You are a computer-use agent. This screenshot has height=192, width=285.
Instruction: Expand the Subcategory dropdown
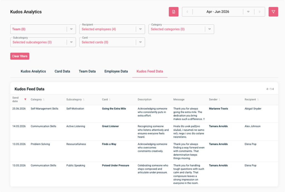click(71, 42)
